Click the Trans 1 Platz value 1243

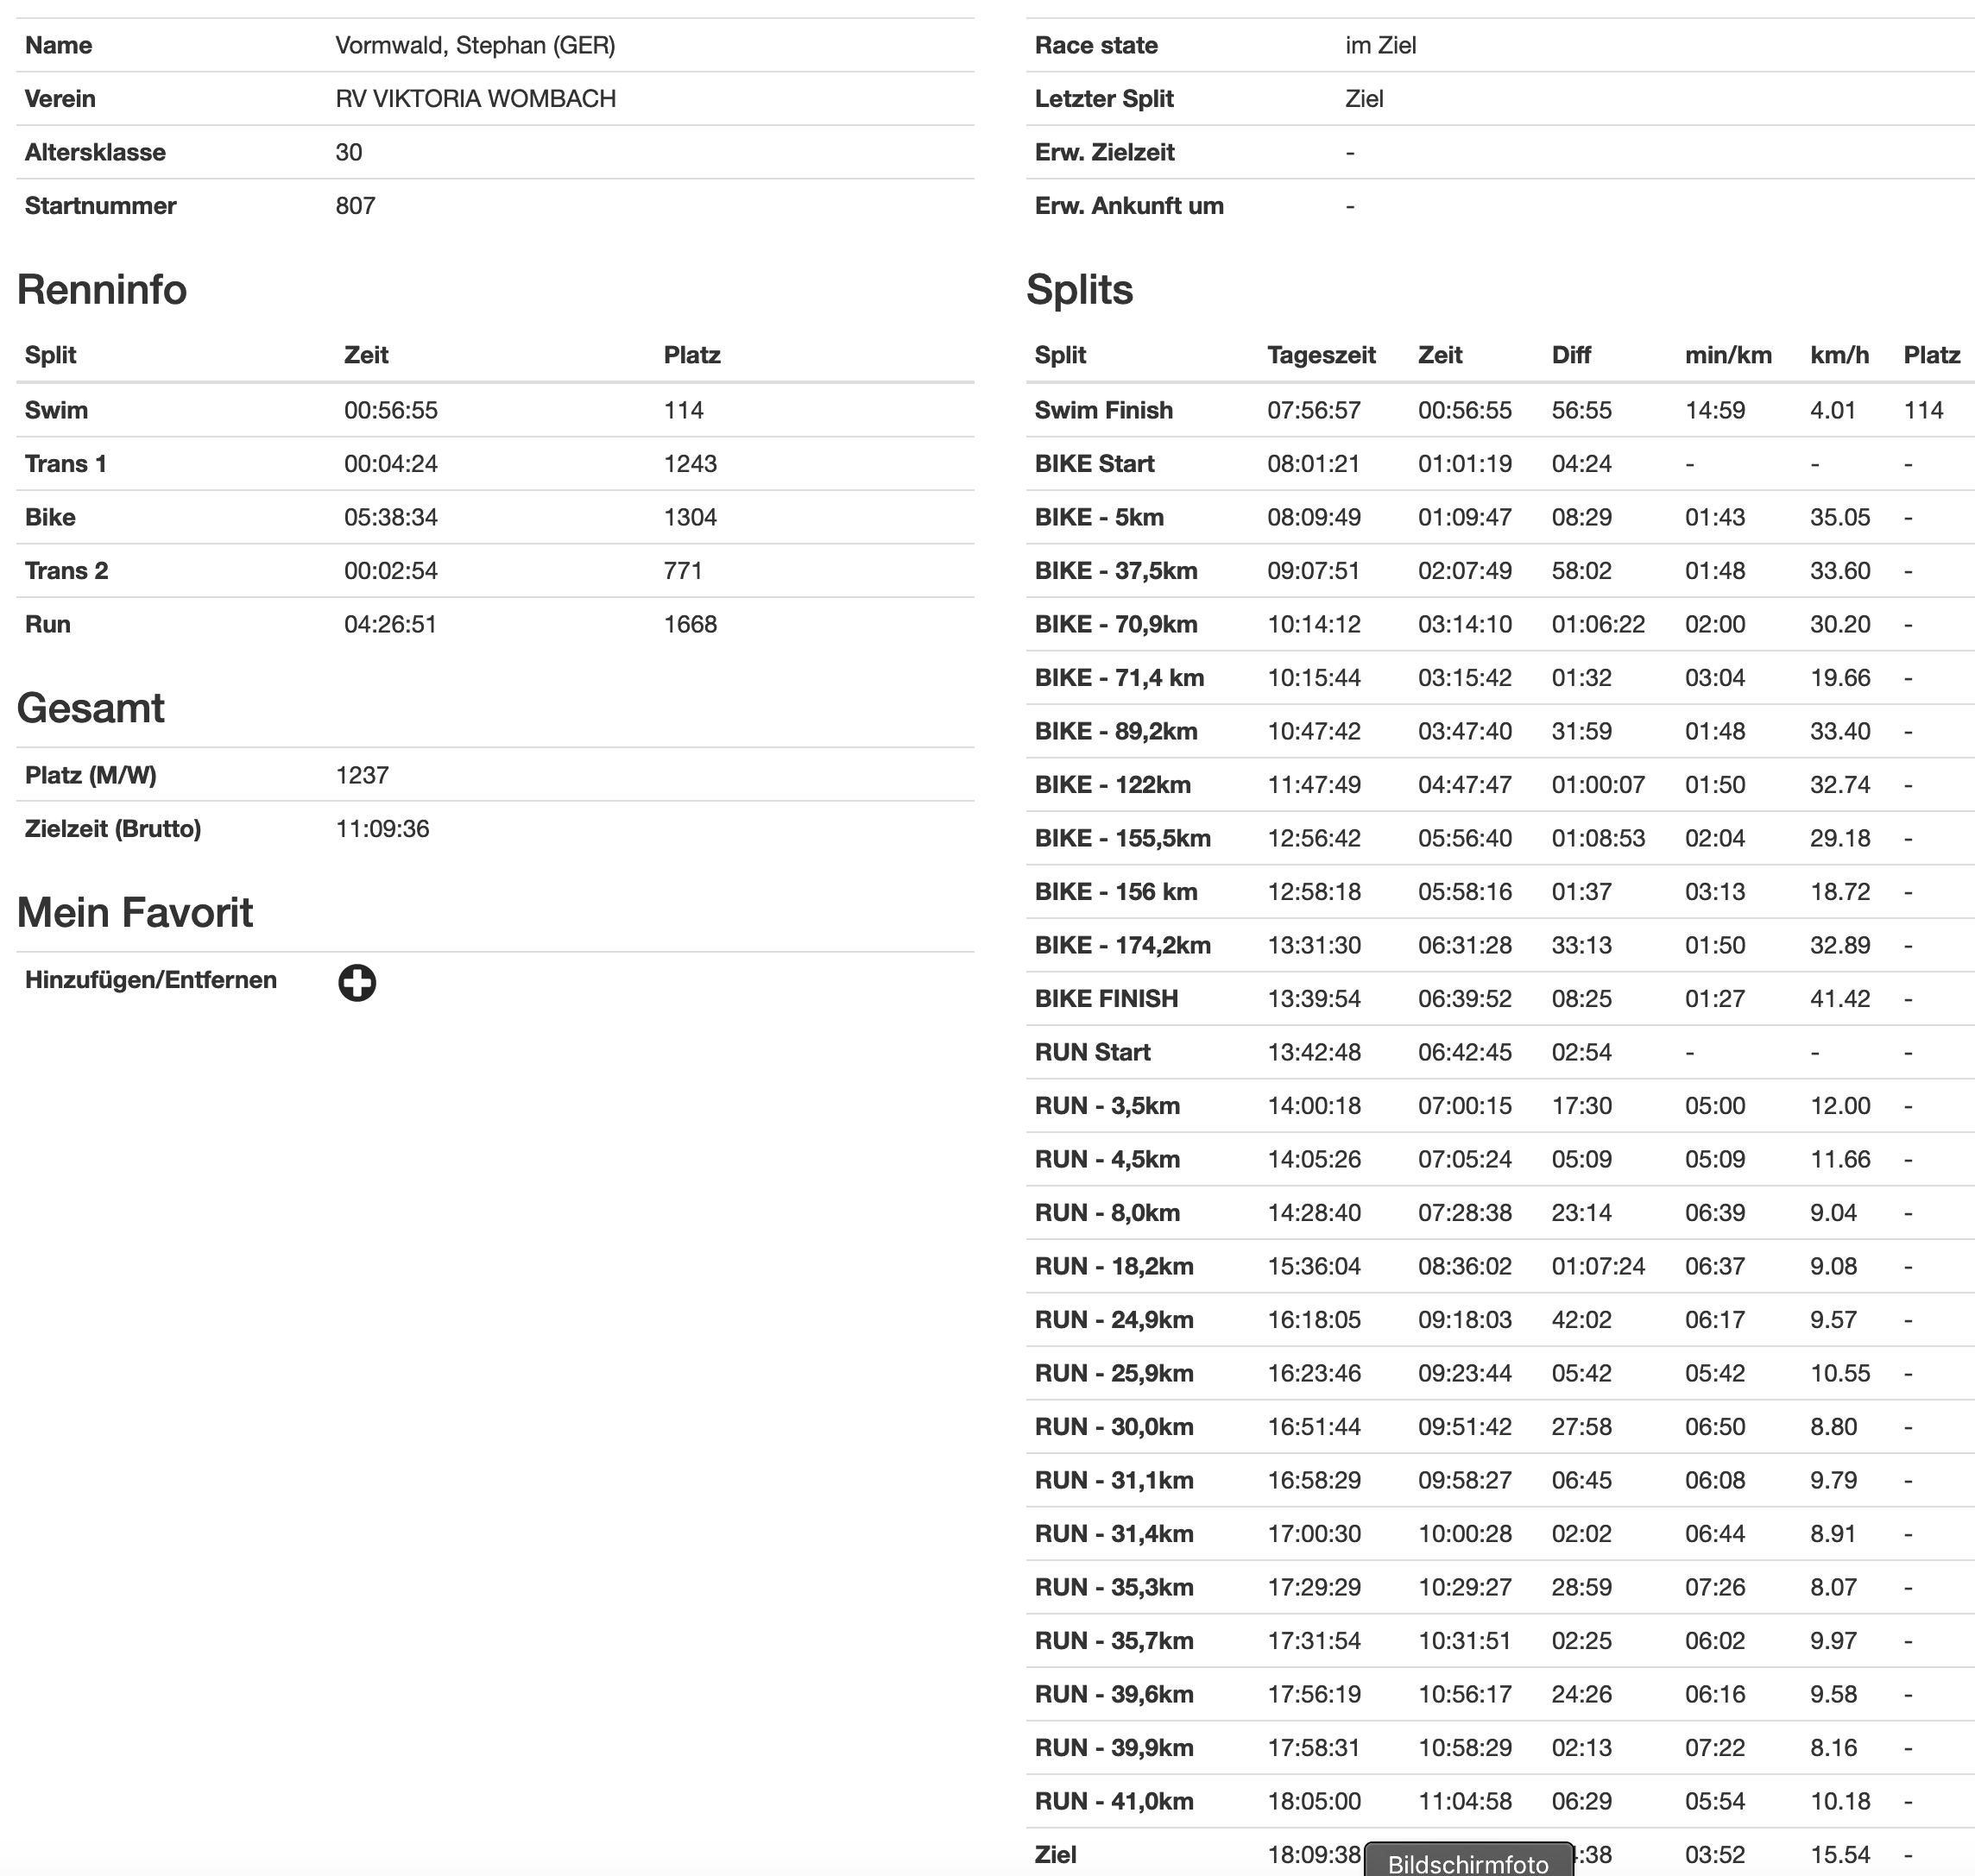pos(691,463)
